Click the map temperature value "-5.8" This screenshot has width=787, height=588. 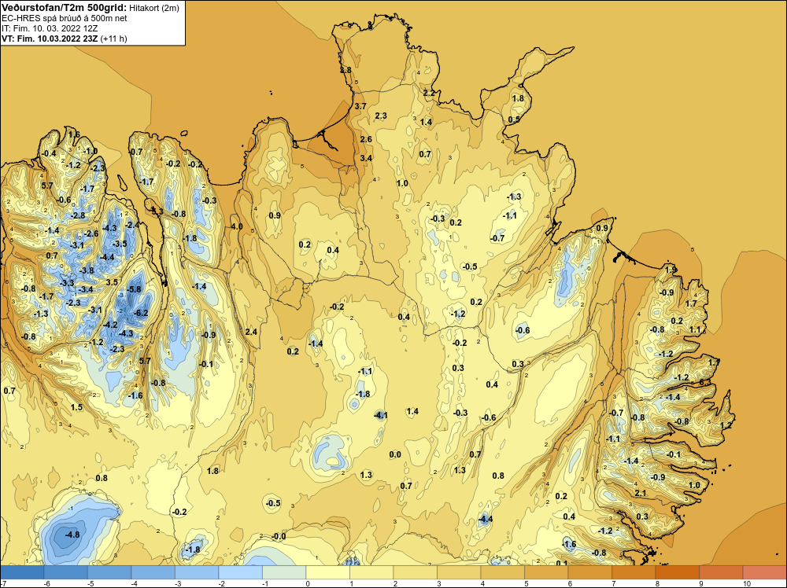coord(134,289)
